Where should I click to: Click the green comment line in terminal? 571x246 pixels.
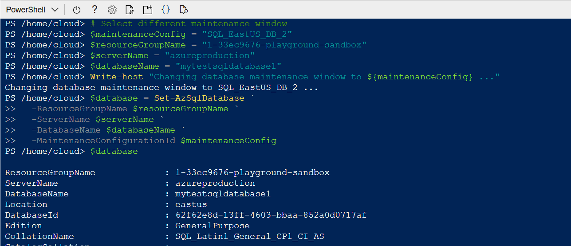click(189, 23)
